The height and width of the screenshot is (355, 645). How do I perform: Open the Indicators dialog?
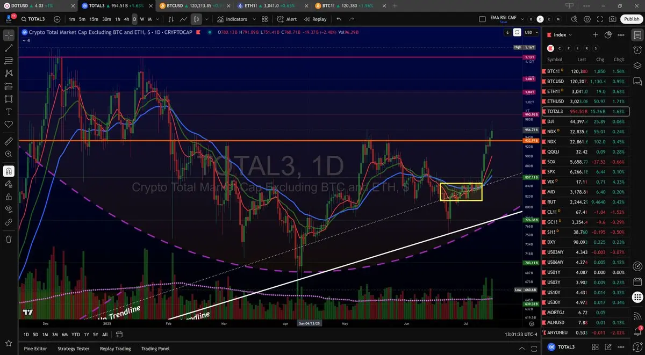click(x=232, y=19)
